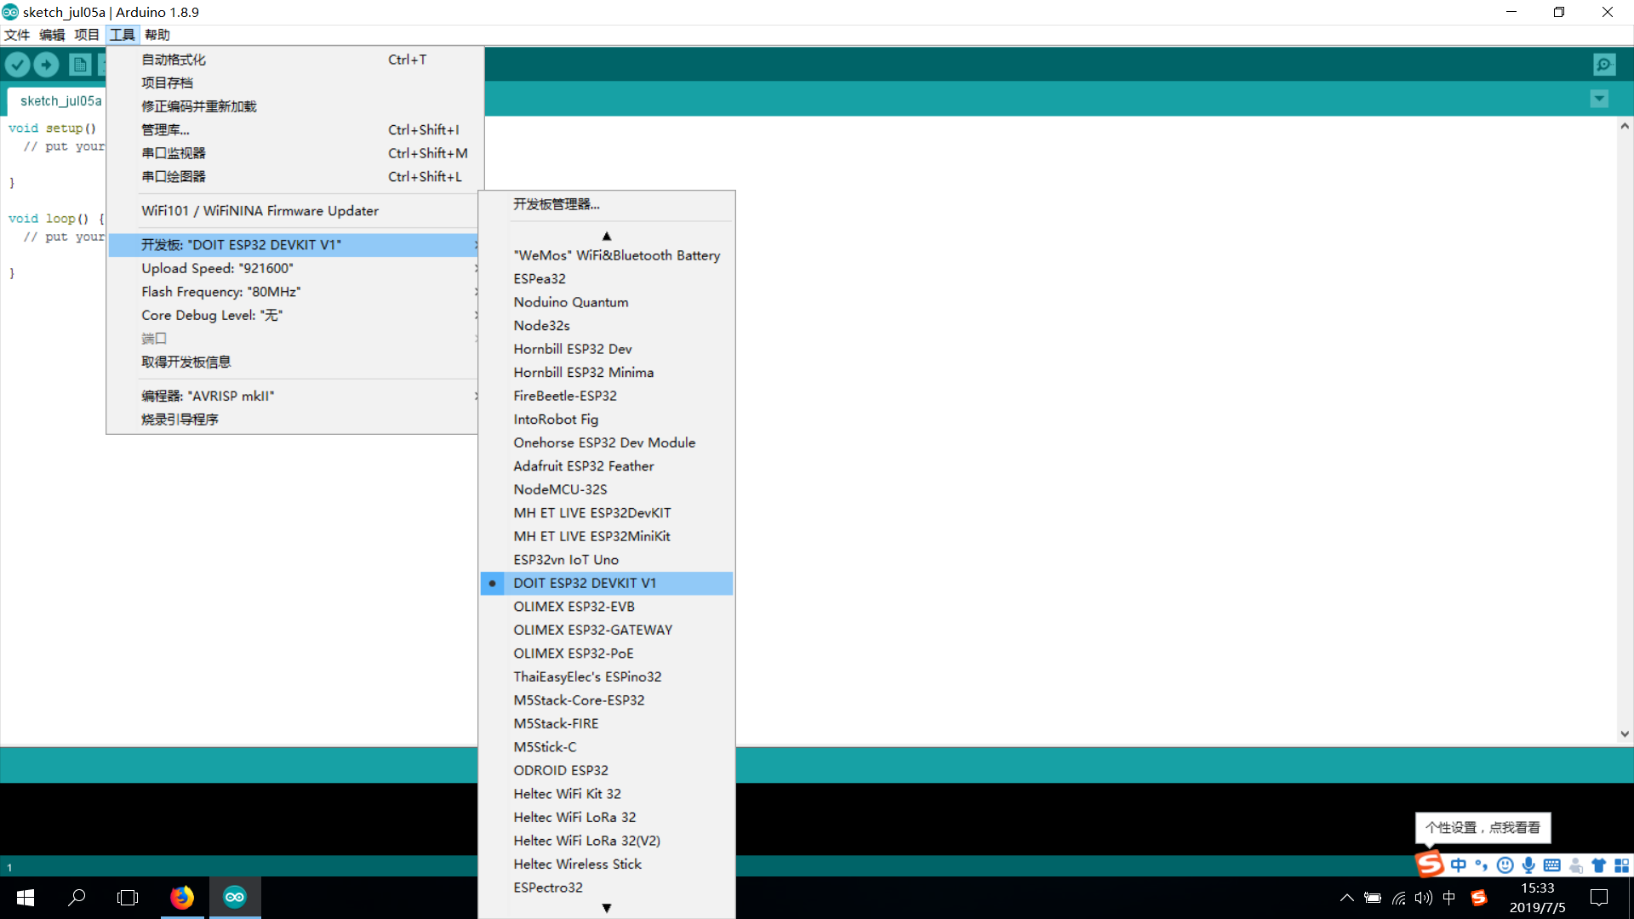Screen dimensions: 1634x919
Task: Click the Upload arrow toolbar icon
Action: 47,65
